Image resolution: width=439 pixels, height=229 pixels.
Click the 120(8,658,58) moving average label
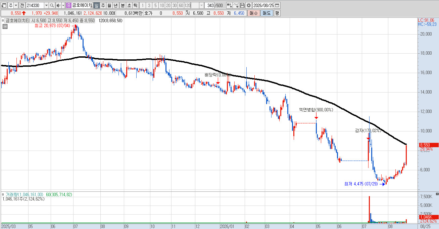coord(110,20)
